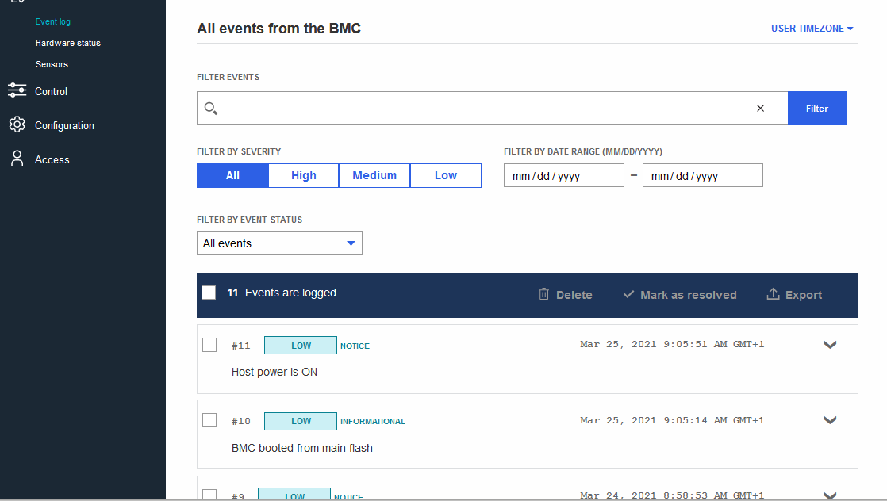
Task: Open the USER TIMEZONE dropdown
Action: 812,27
